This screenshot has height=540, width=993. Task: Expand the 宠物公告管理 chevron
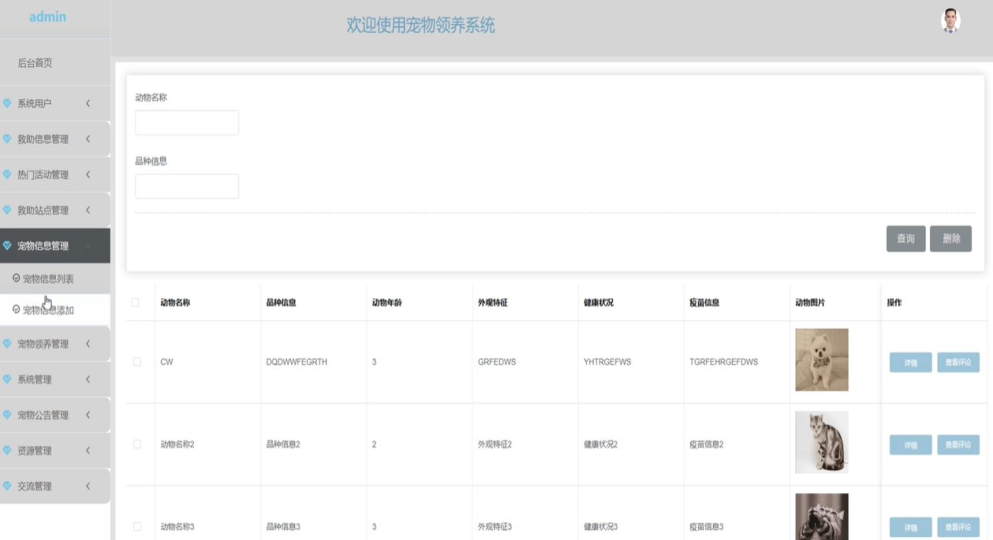88,415
